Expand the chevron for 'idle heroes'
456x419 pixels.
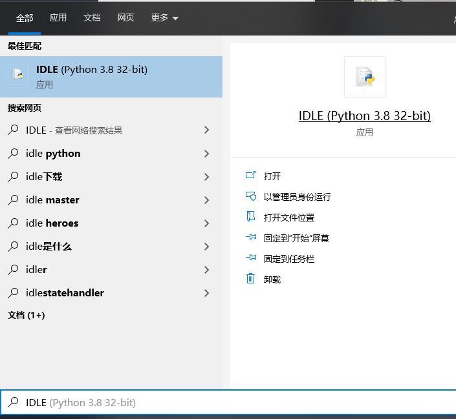point(206,223)
